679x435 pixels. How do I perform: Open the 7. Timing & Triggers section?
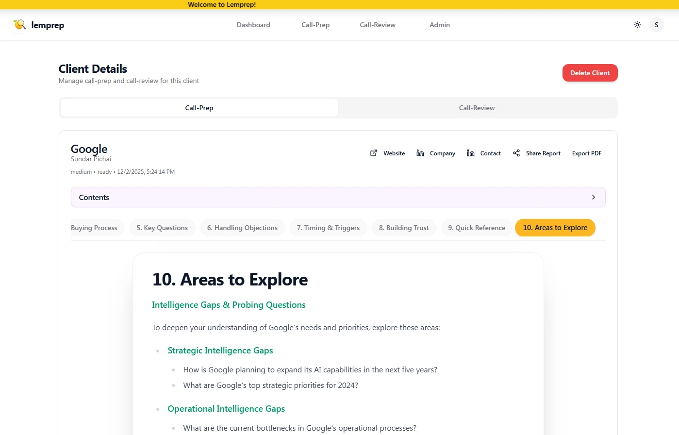(x=328, y=228)
